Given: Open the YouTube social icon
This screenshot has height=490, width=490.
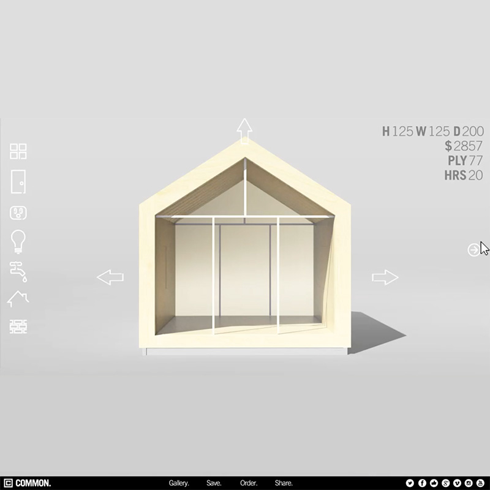Looking at the screenshot, I should [x=480, y=483].
